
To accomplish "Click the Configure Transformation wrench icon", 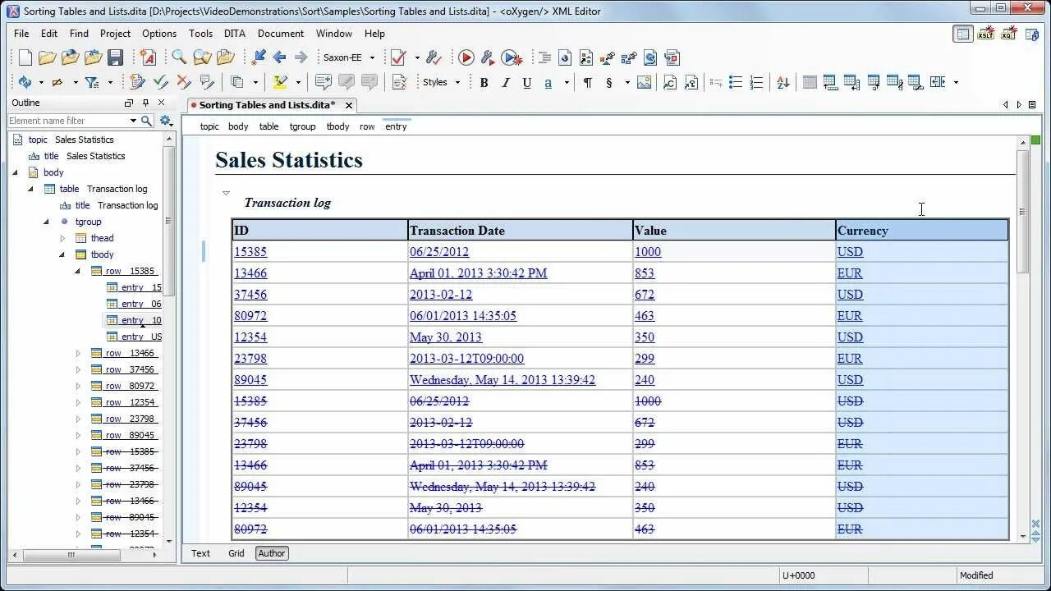I will coord(488,57).
